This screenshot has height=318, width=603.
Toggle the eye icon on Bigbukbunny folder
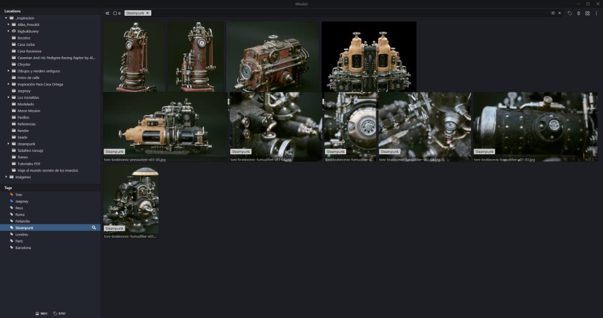point(14,31)
